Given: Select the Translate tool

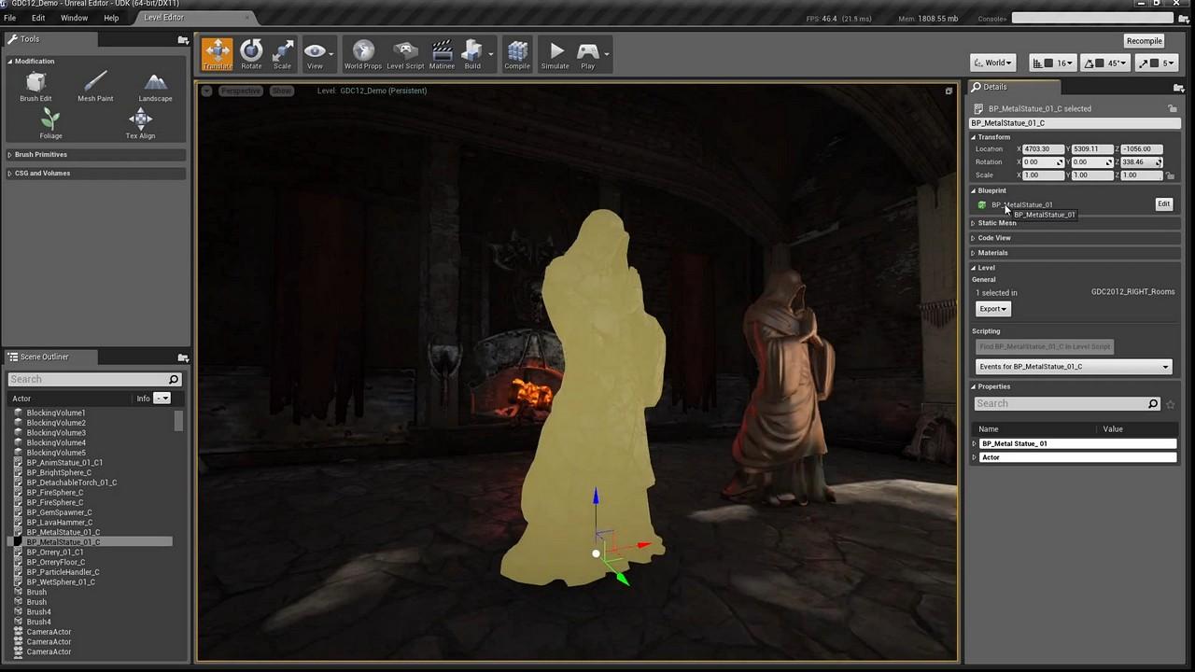Looking at the screenshot, I should tap(217, 54).
